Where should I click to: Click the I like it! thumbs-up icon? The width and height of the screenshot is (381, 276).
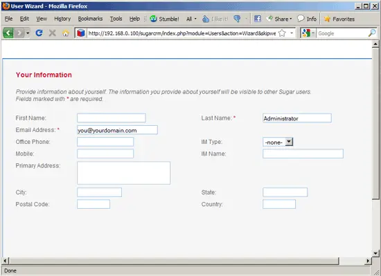coord(206,19)
